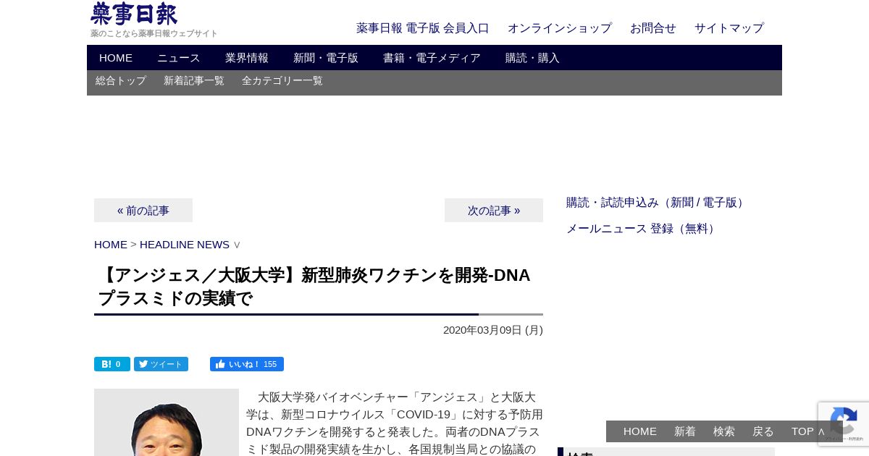Click HOME in floating bottom bar
This screenshot has width=869, height=456.
point(640,431)
